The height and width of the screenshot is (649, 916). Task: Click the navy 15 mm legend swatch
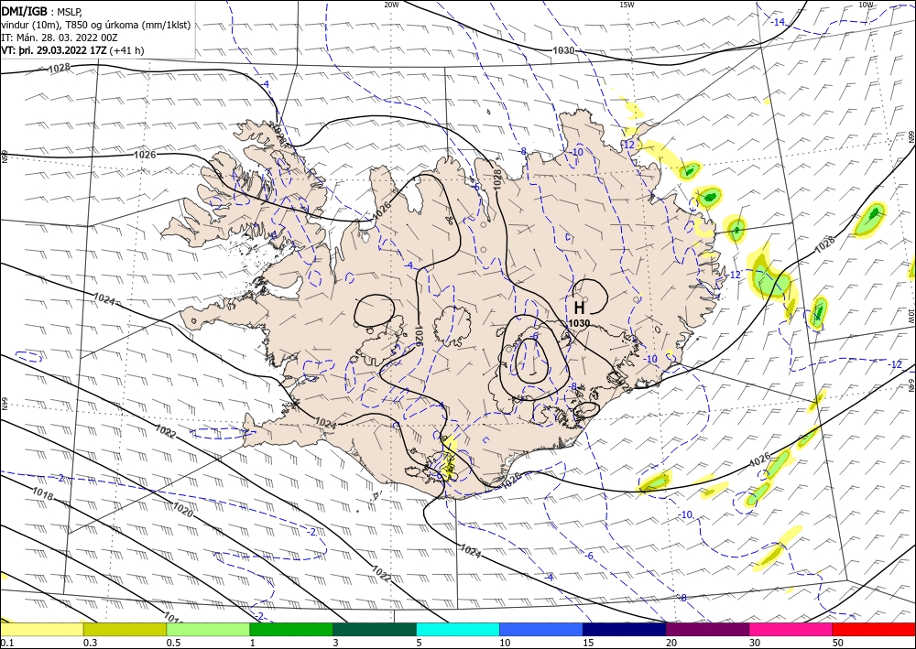point(625,629)
